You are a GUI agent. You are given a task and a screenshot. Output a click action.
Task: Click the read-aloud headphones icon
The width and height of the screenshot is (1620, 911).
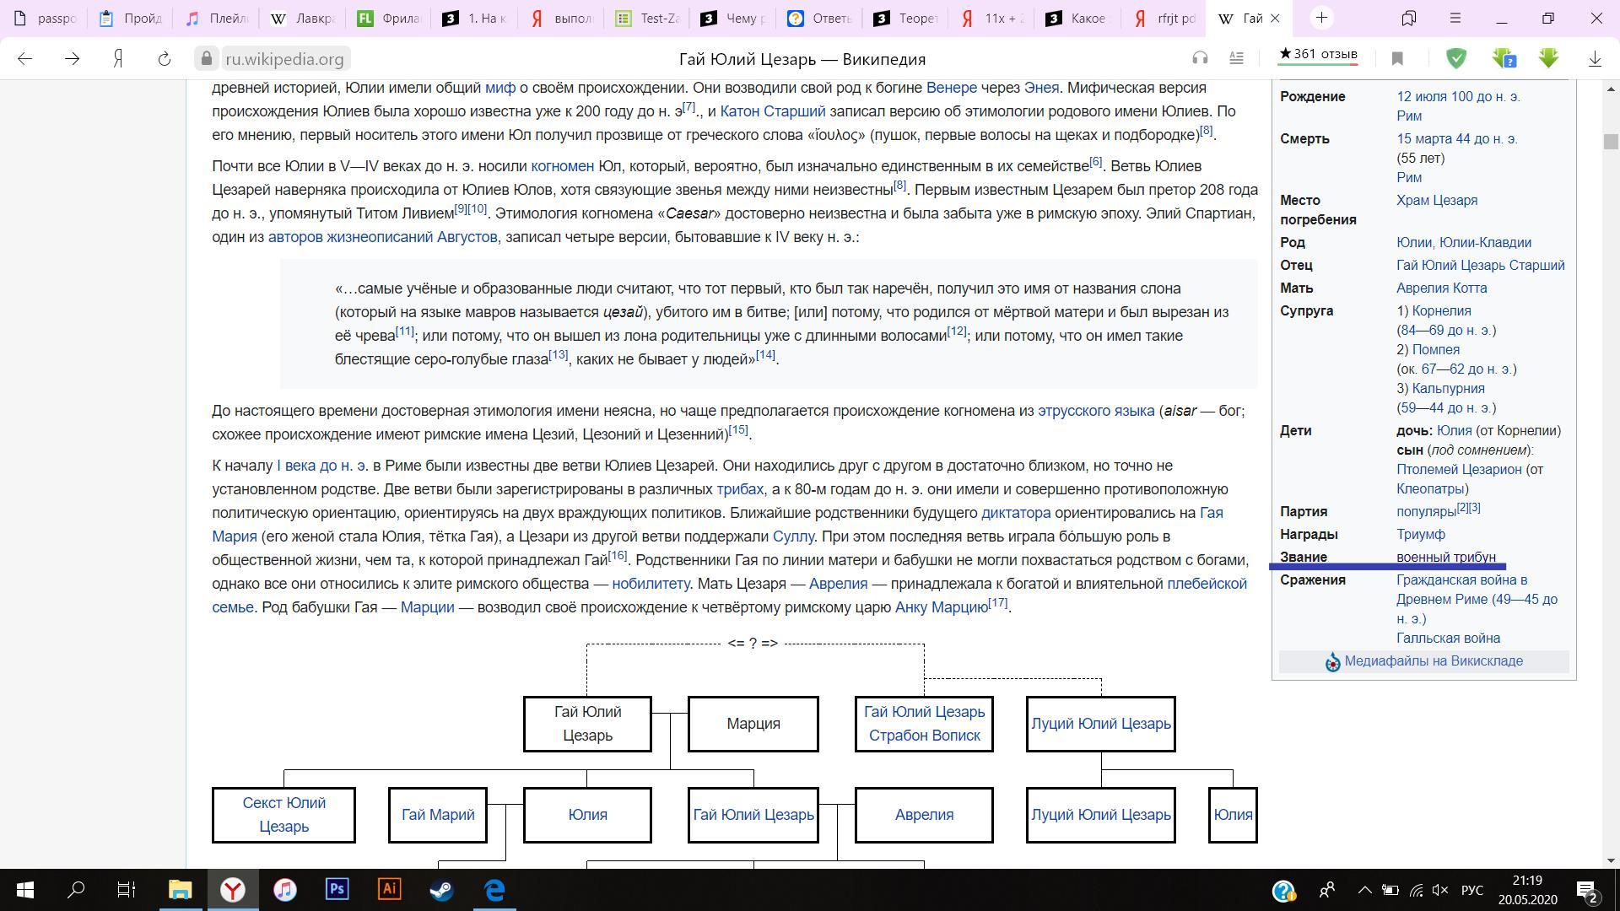point(1200,58)
